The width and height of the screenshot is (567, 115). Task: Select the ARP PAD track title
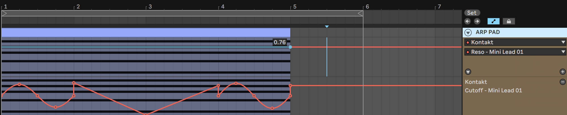[488, 32]
